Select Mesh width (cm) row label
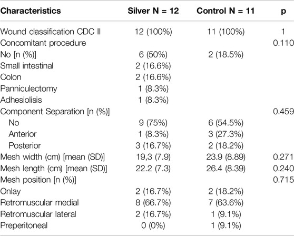 pyautogui.click(x=53, y=157)
